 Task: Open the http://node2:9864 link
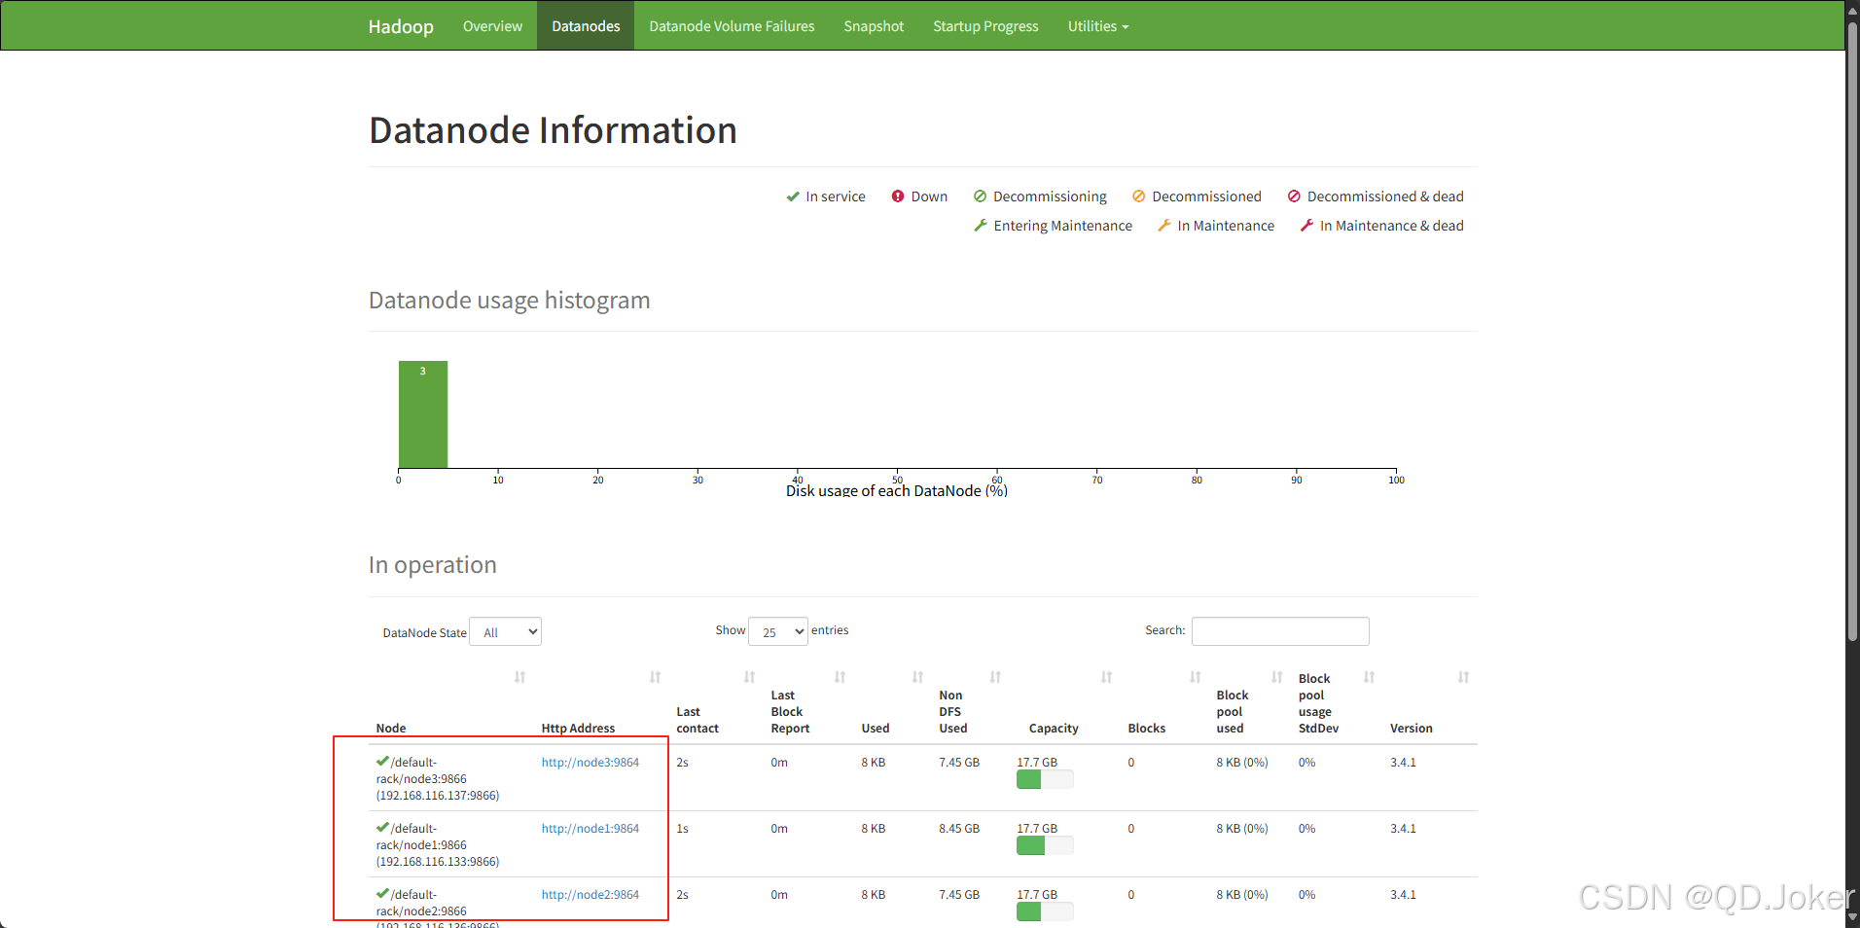point(590,895)
